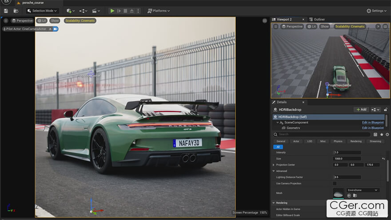Open the main viewport hamburger options menu
Viewport: 391px width, 220px height.
pyautogui.click(x=6, y=21)
